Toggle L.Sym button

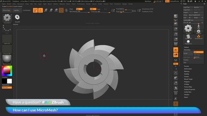pyautogui.click(x=176, y=60)
